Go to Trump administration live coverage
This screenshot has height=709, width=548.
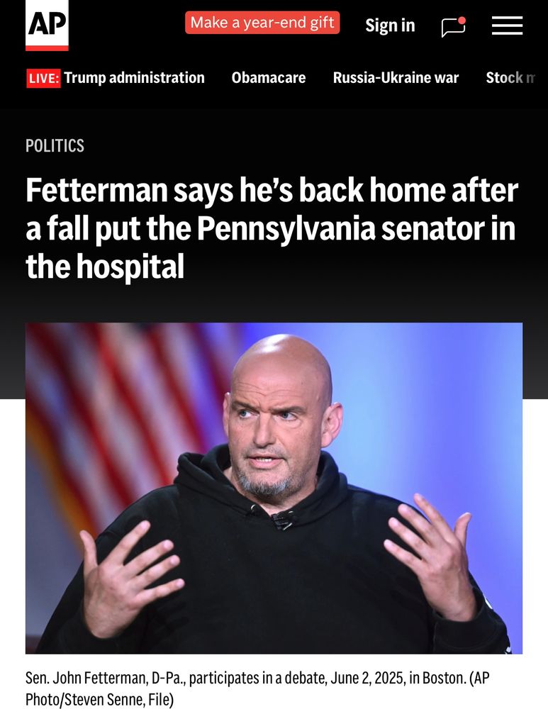tap(134, 78)
